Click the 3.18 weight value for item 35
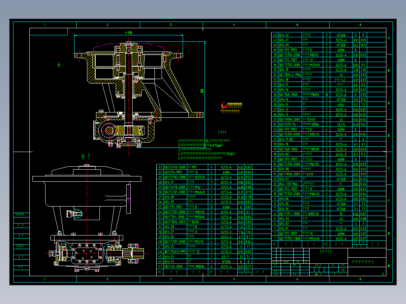The height and width of the screenshot is (304, 406). [x=356, y=70]
